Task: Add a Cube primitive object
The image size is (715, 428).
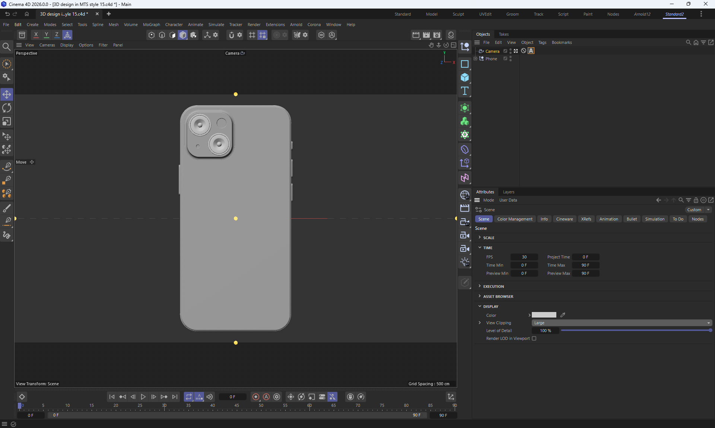Action: click(464, 77)
